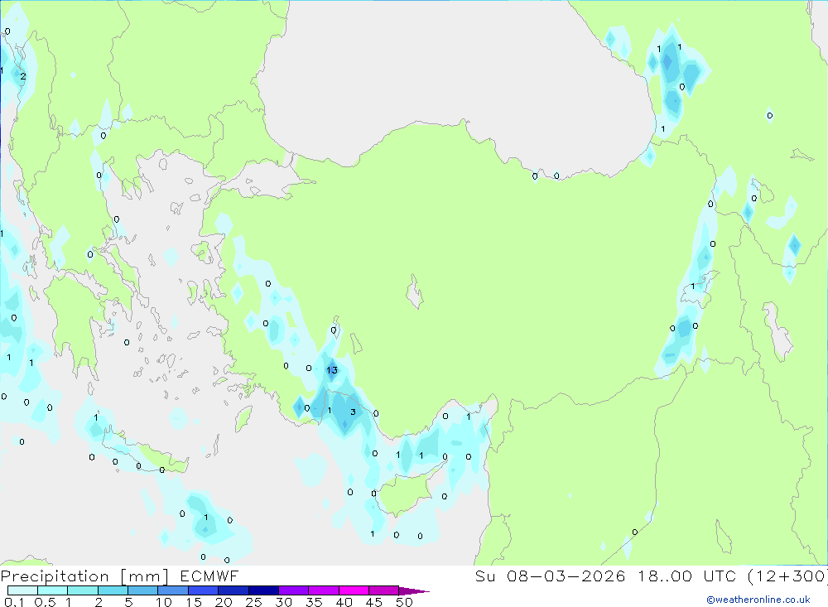
Task: Click the '2' value over the Adriatic coast
Action: (22, 77)
